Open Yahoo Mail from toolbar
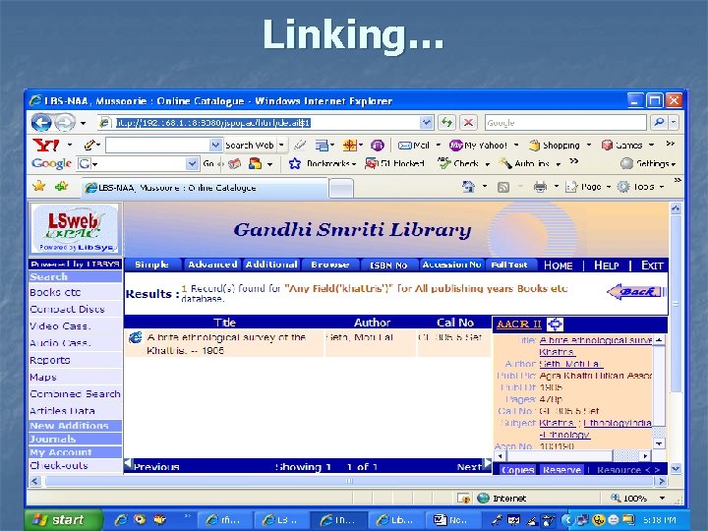708x531 pixels. pos(414,146)
